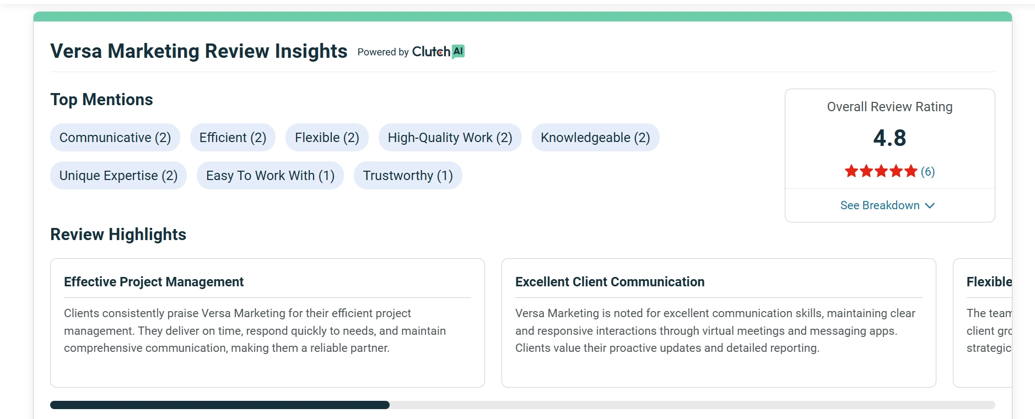Click the red star rating icons
The image size is (1035, 419).
coord(881,171)
